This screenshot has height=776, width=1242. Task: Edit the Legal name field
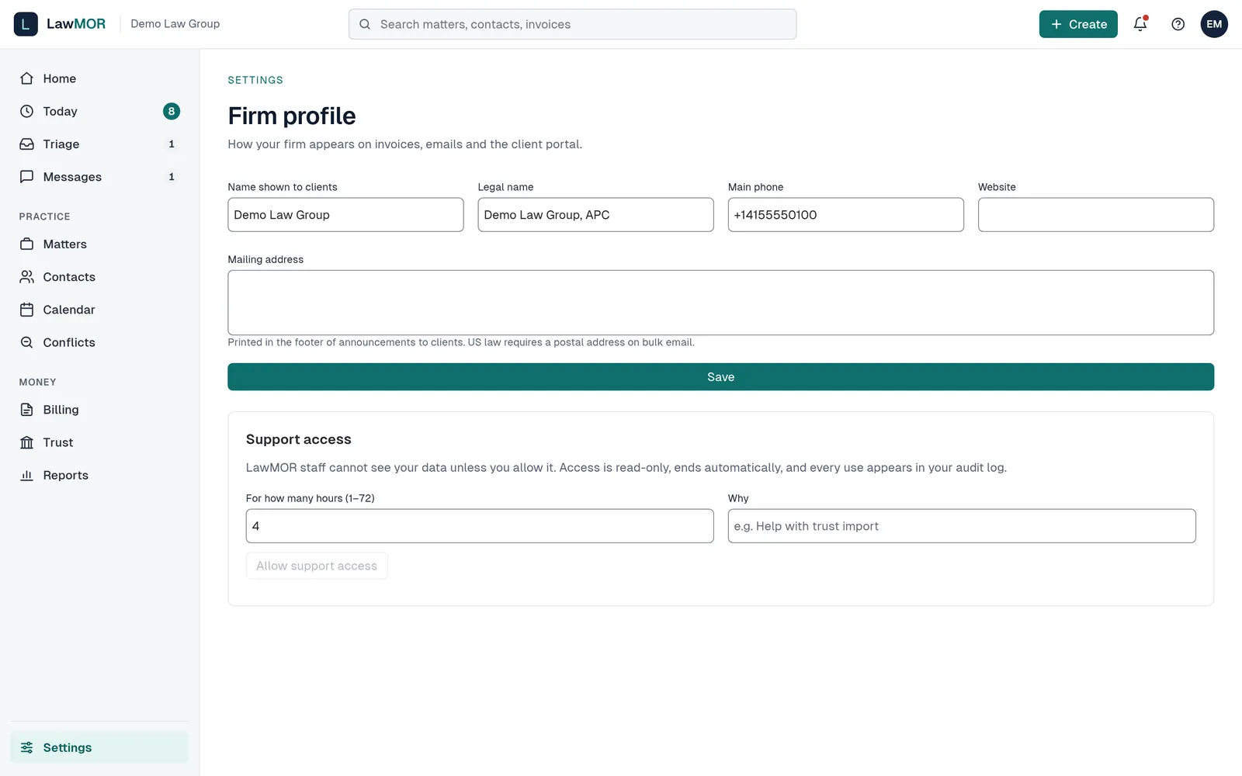tap(595, 215)
